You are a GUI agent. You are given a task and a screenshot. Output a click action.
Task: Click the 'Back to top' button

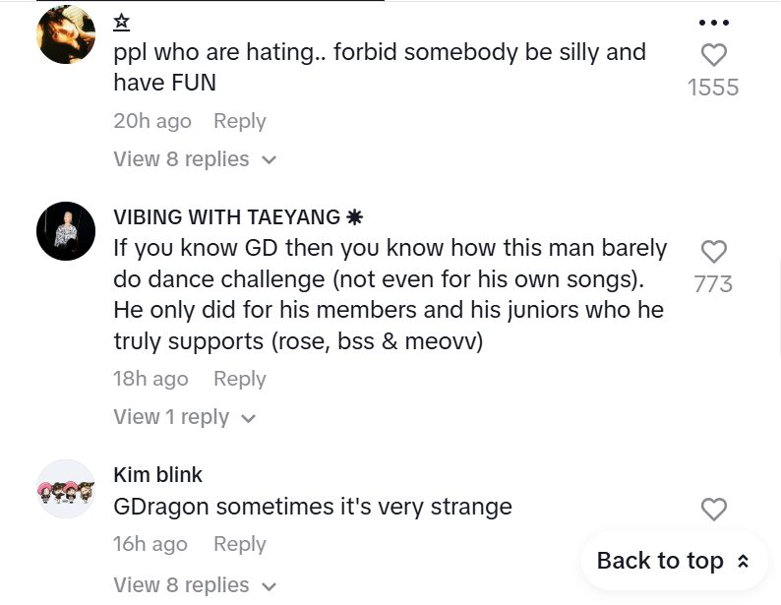click(674, 561)
